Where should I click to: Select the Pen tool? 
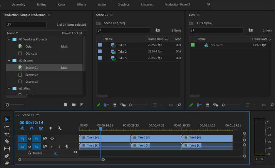[7, 156]
